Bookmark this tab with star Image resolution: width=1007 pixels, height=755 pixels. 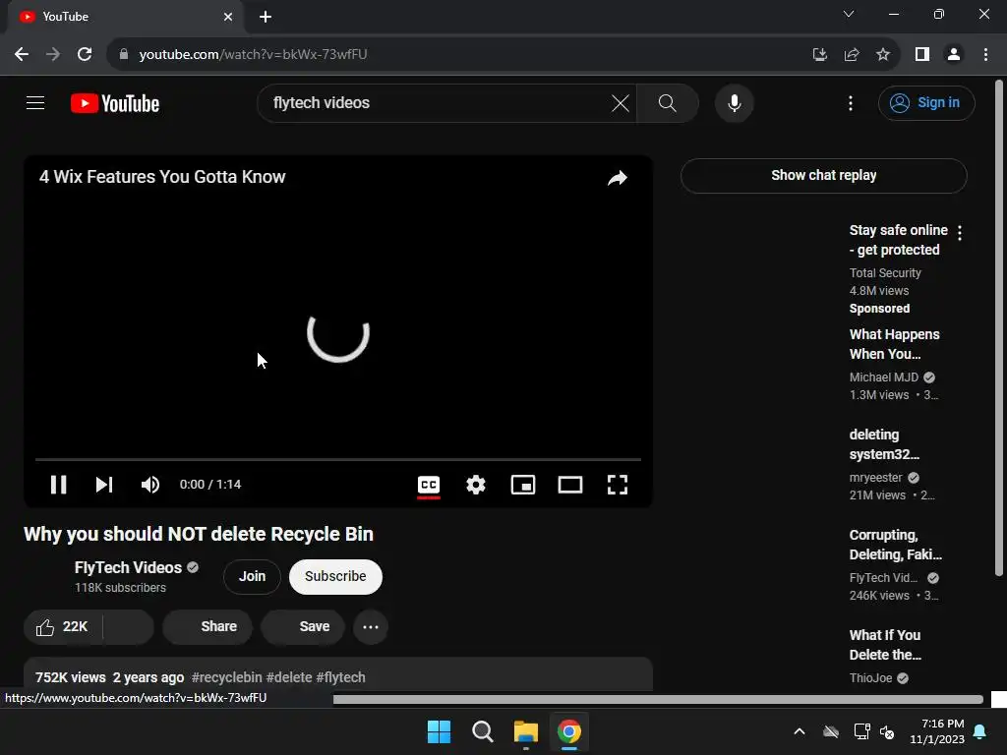(883, 55)
